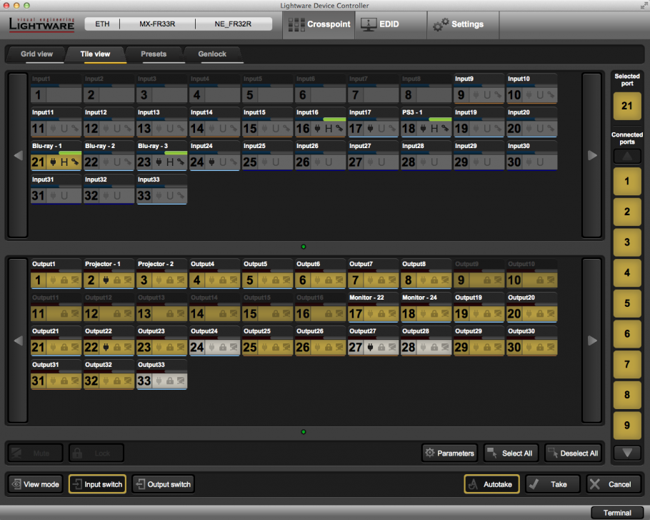The image size is (650, 520).
Task: Open the Presets tab
Action: [154, 54]
